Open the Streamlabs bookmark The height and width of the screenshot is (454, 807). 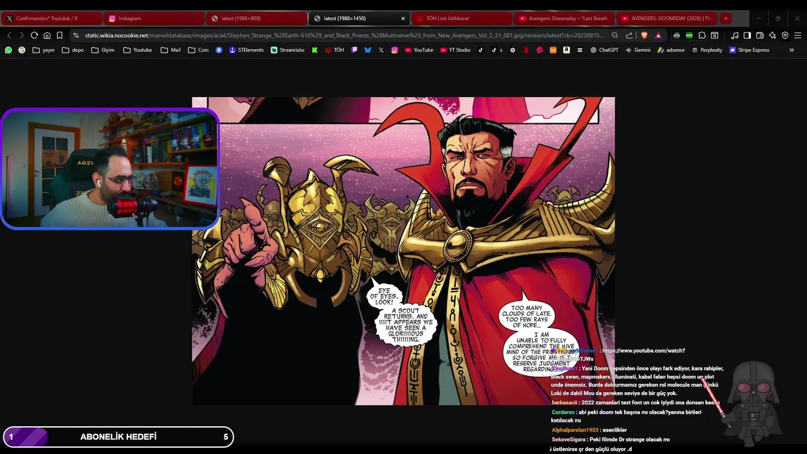287,50
